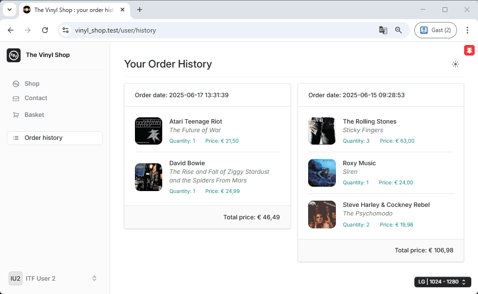The image size is (478, 294).
Task: Click Steve Harley & Cockney Rebel text
Action: [386, 205]
